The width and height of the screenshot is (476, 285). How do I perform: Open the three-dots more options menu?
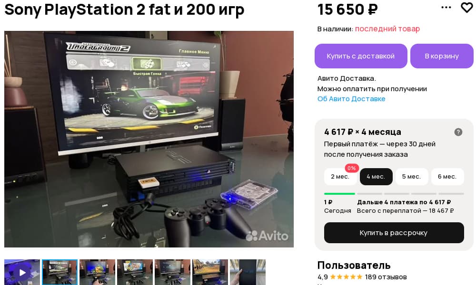446,7
